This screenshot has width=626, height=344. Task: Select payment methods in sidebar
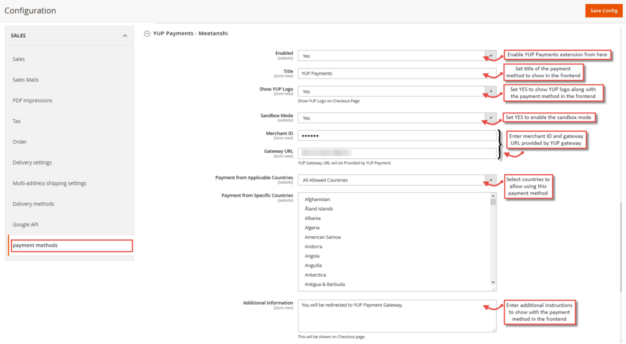pos(72,246)
